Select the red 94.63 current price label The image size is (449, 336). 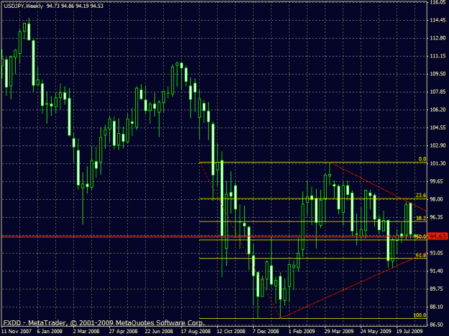click(438, 236)
